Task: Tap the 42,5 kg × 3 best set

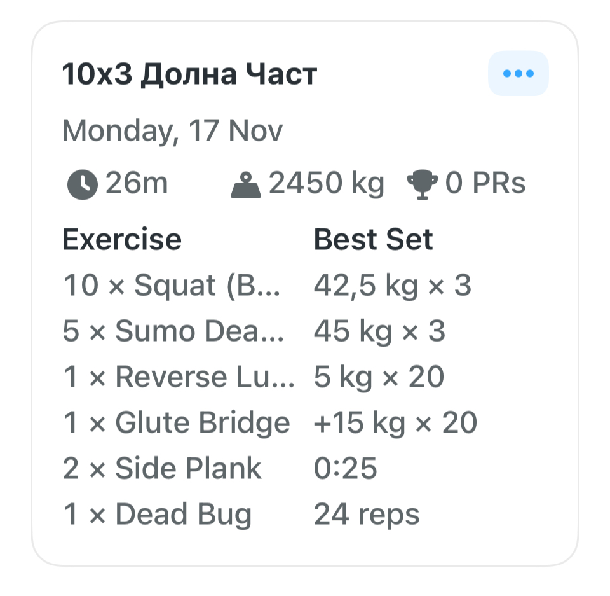Action: (393, 286)
